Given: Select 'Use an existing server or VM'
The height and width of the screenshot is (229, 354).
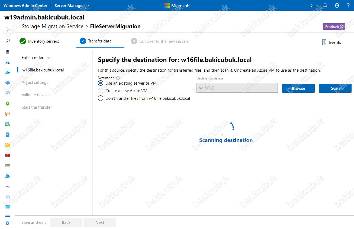Looking at the screenshot, I should tap(127, 83).
